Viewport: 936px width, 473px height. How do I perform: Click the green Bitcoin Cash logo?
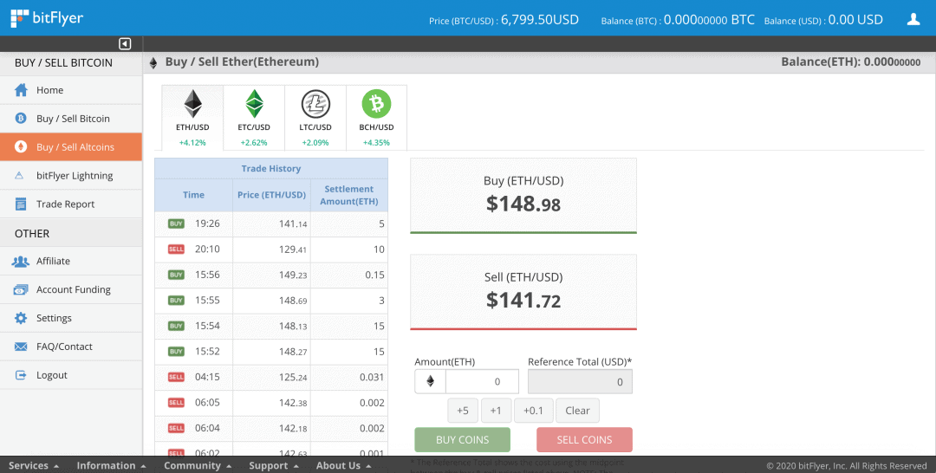pos(377,104)
